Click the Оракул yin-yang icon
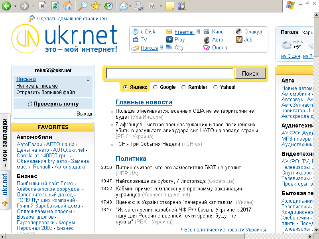This screenshot has width=319, height=239. 238,31
